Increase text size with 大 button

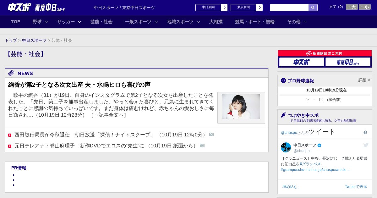[352, 7]
